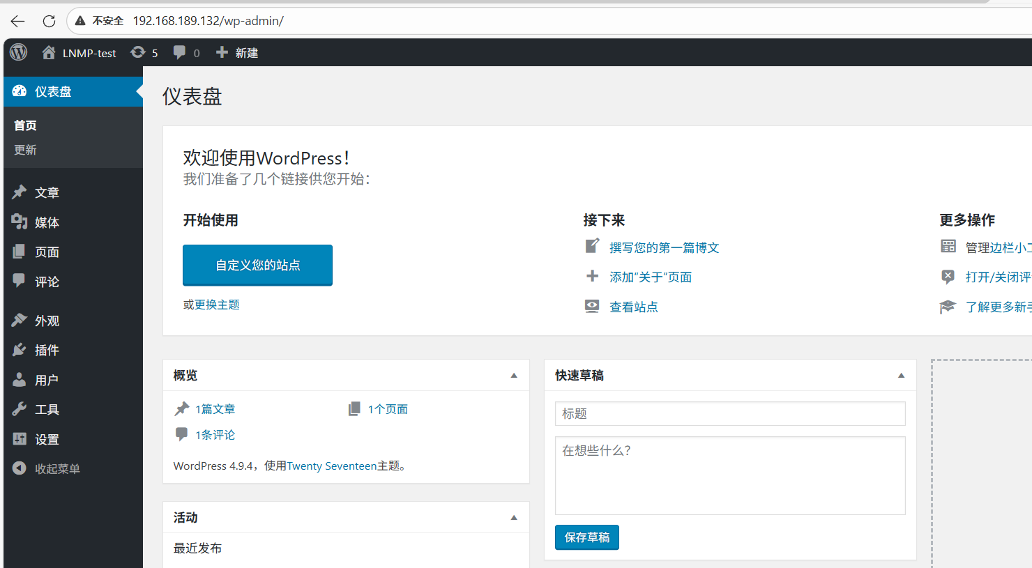
Task: Open the comments bubble in admin bar
Action: [x=179, y=52]
